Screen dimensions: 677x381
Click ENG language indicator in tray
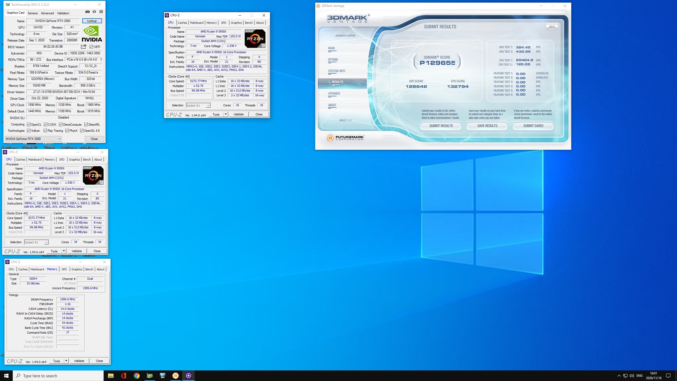tap(639, 376)
